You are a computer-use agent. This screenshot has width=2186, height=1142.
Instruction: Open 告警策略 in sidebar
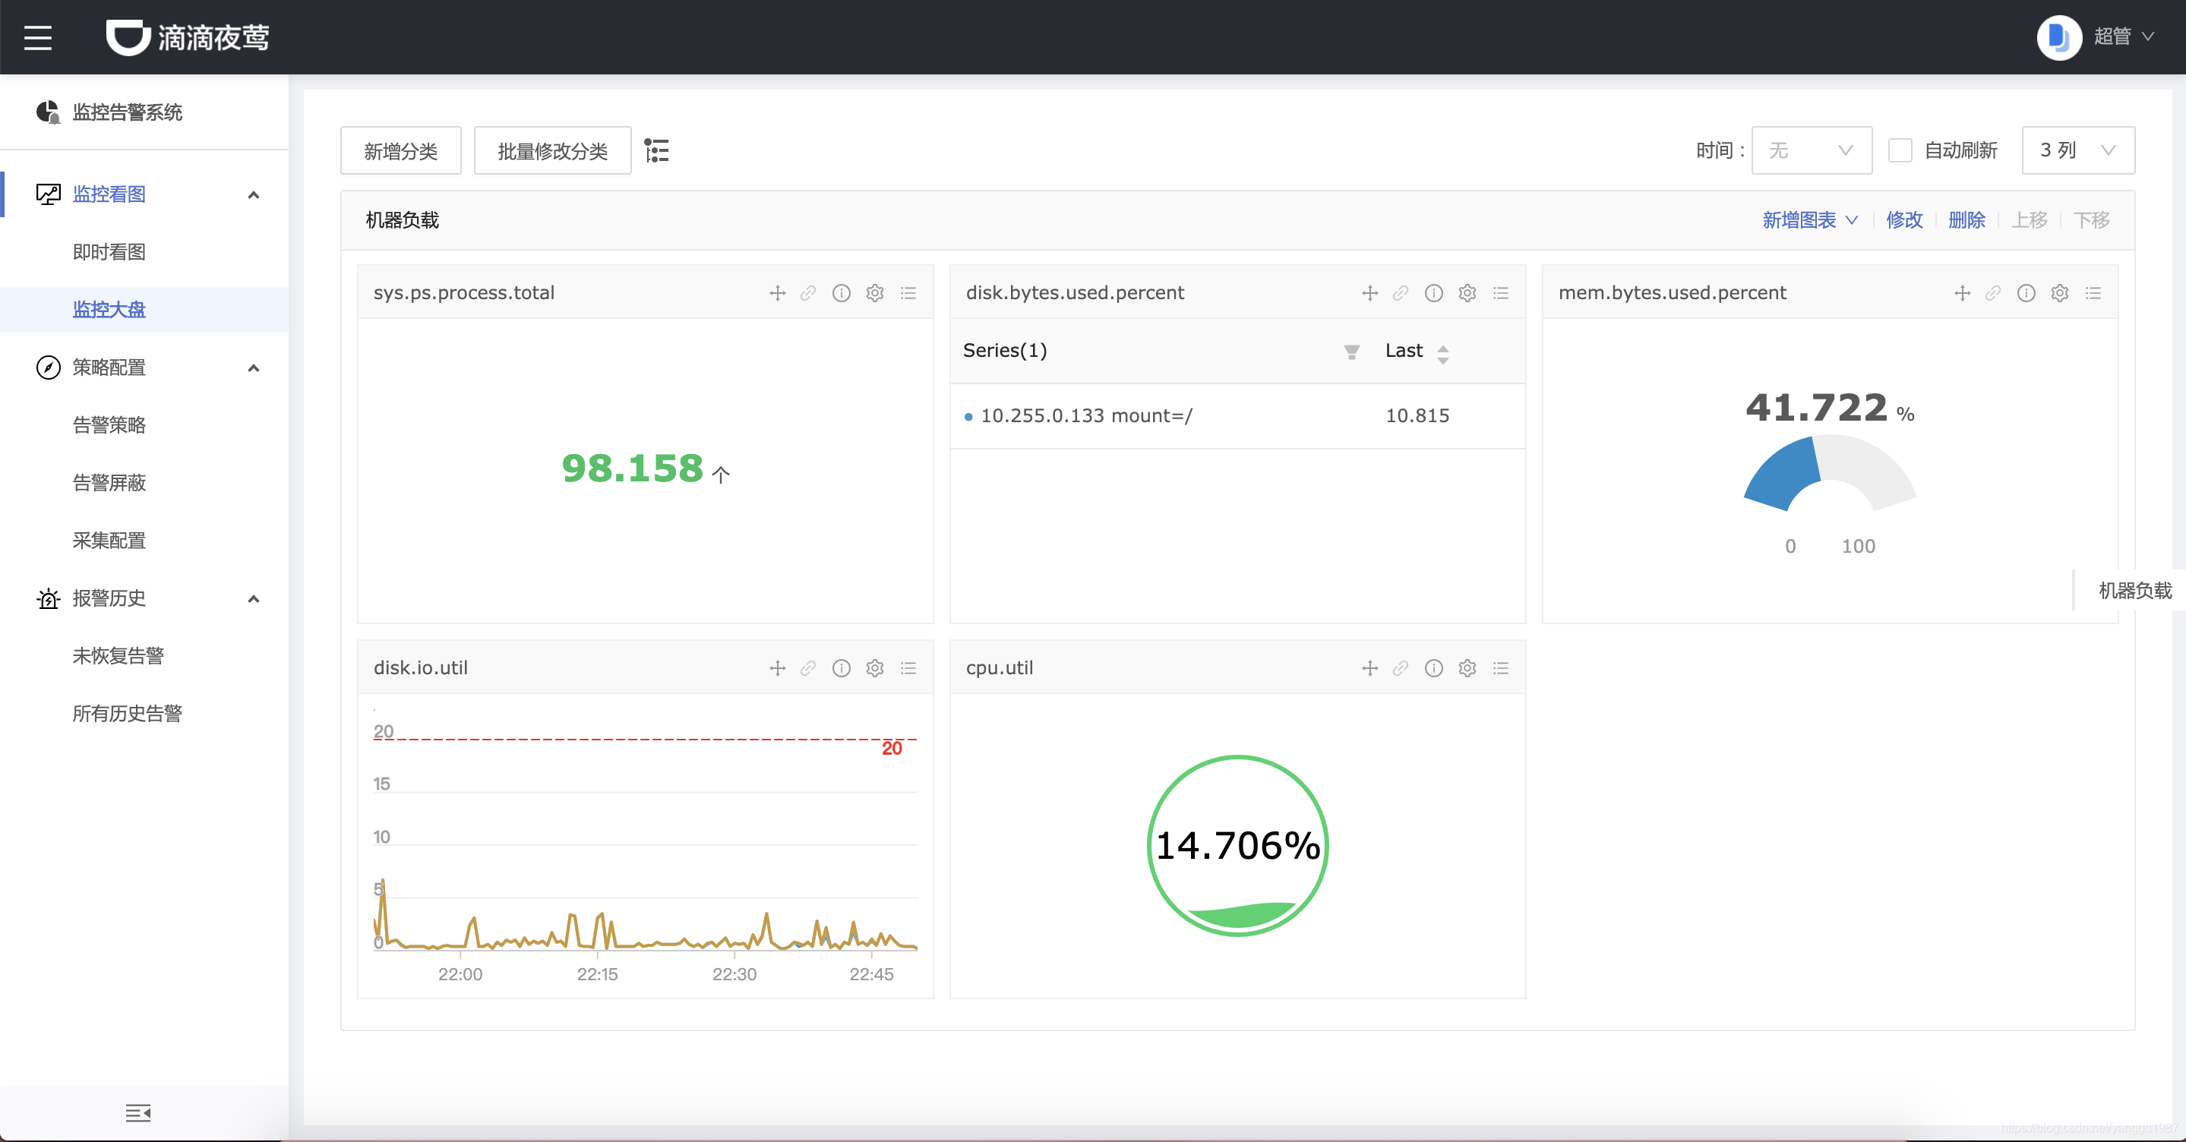coord(109,425)
